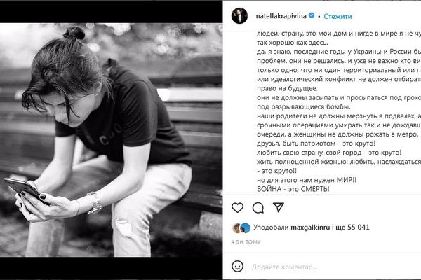Click the blue verified badge next to natellakrapivina

(x=312, y=15)
